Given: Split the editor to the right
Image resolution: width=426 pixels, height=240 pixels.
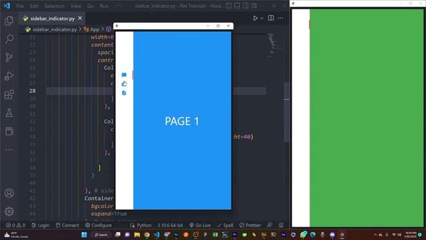Looking at the screenshot, I should [271, 18].
